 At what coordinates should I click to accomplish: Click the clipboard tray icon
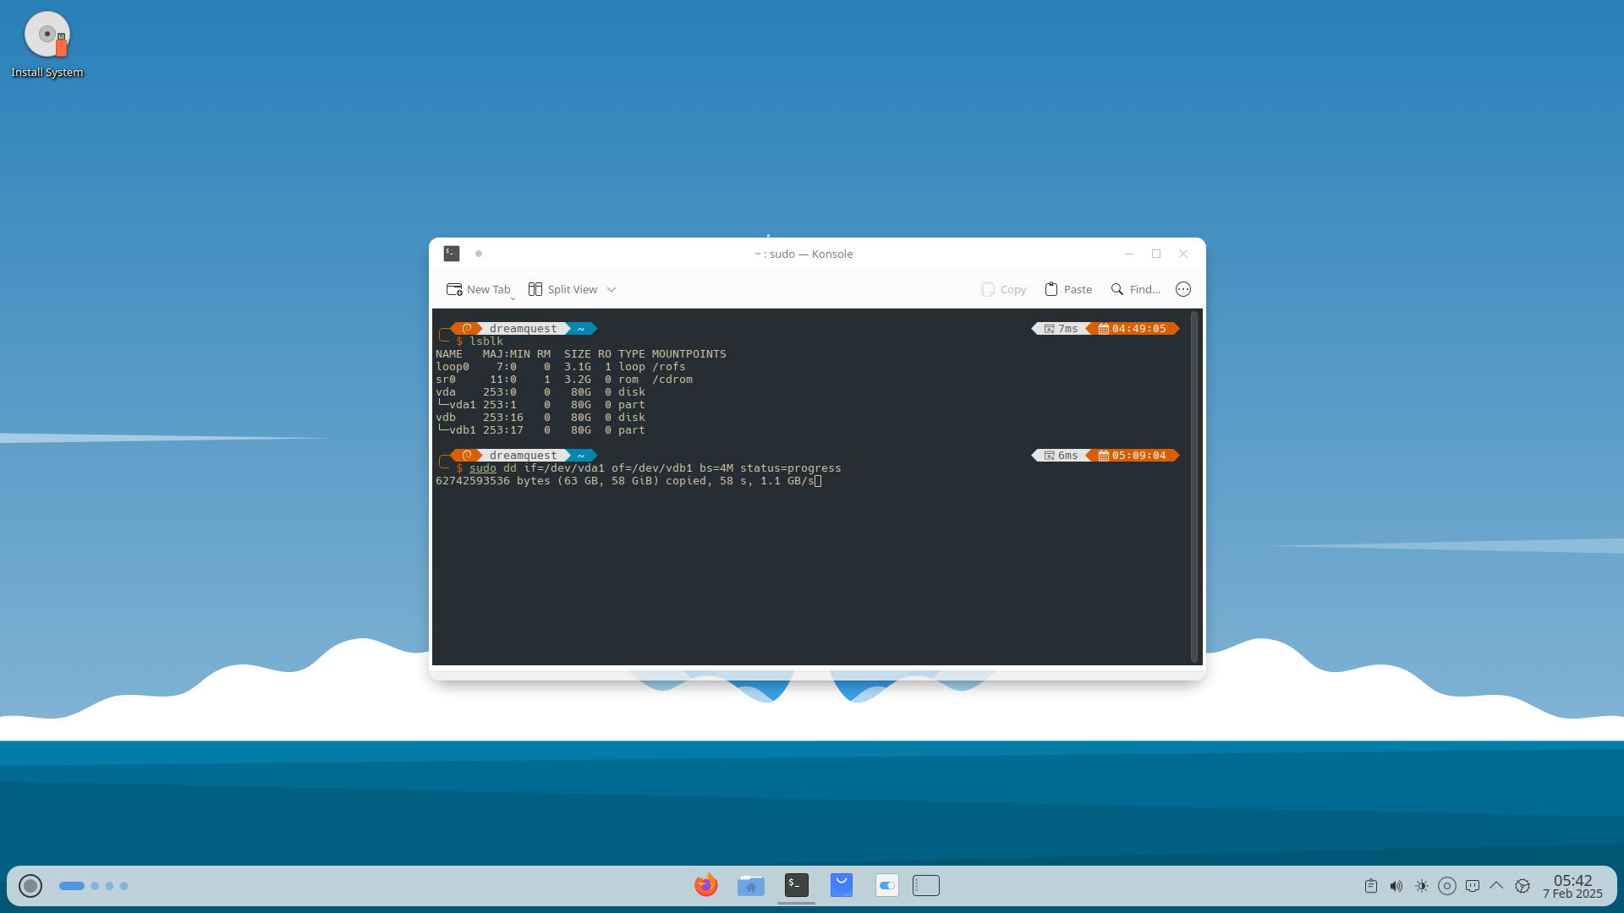click(x=1371, y=886)
